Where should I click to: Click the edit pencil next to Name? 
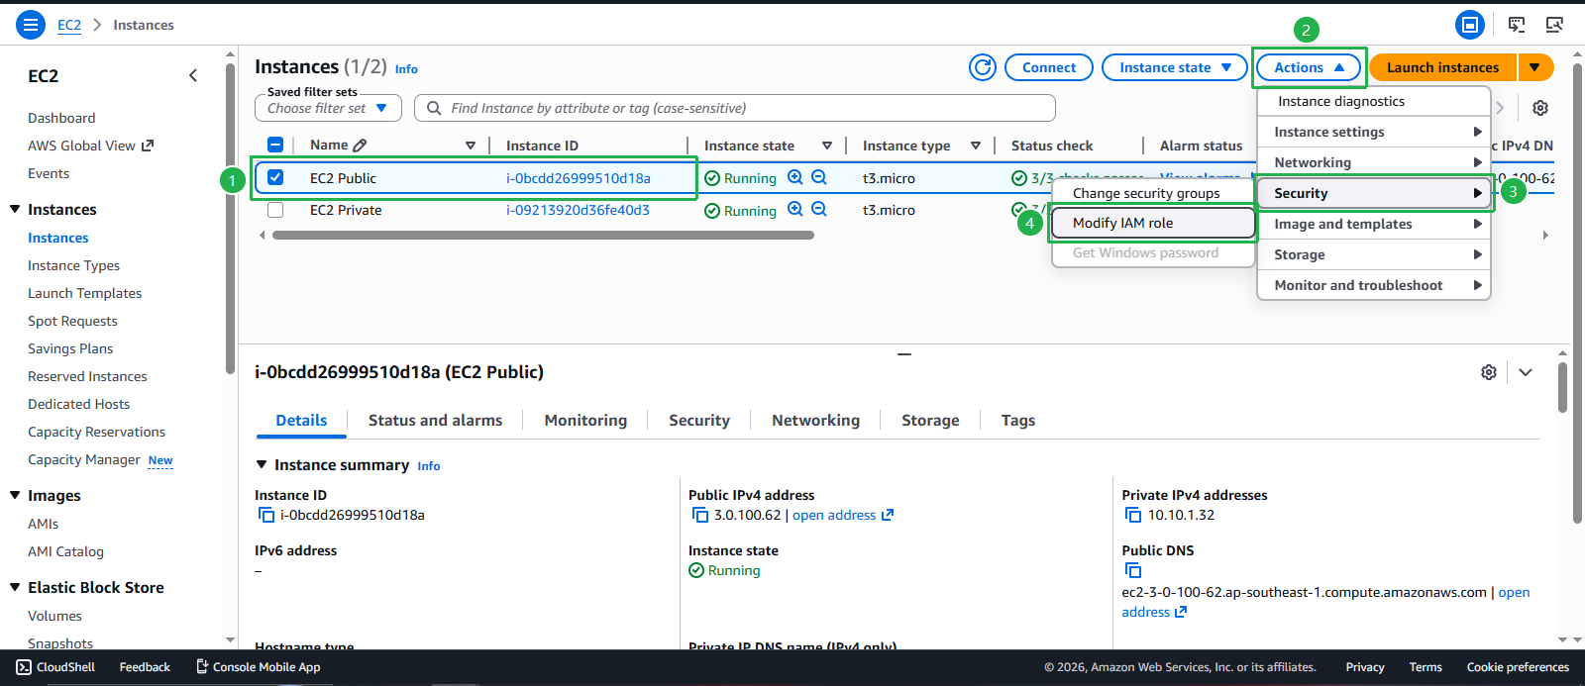tap(360, 146)
